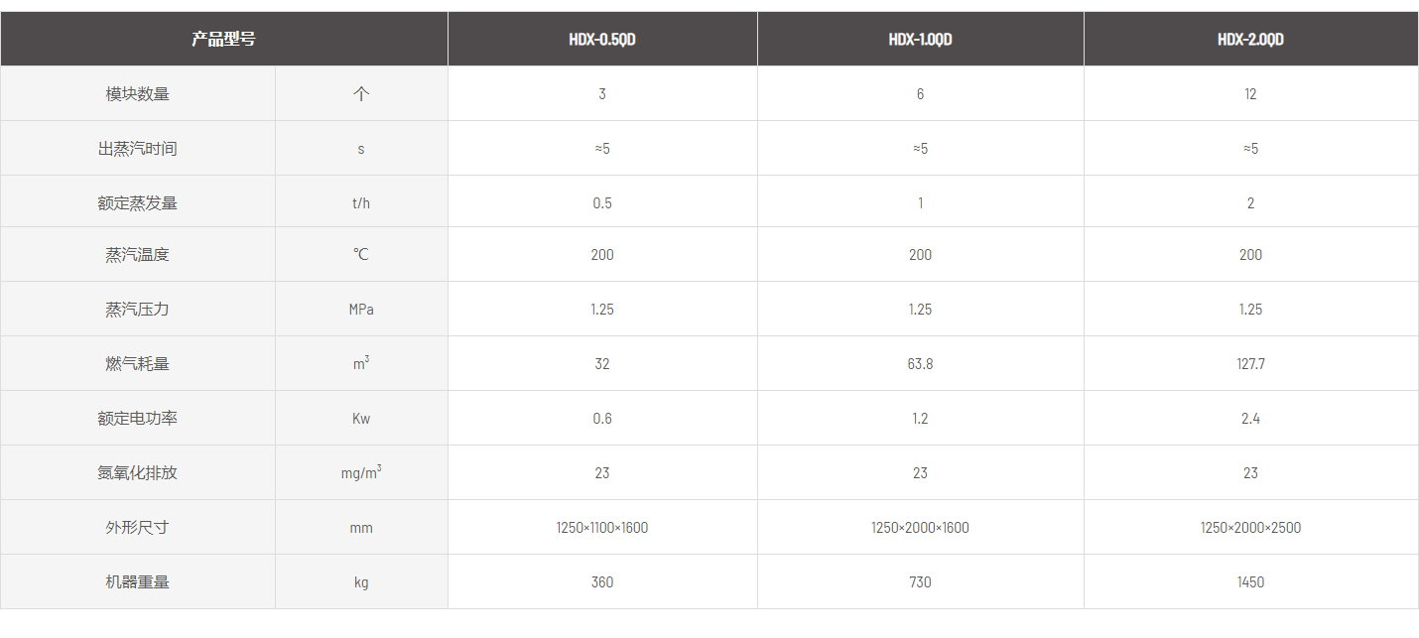Select the 额定电功率 row label
1419x638 pixels.
[x=138, y=419]
